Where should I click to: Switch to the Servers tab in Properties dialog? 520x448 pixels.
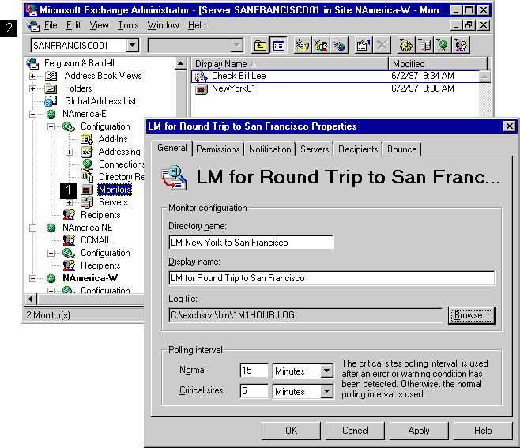(x=315, y=149)
